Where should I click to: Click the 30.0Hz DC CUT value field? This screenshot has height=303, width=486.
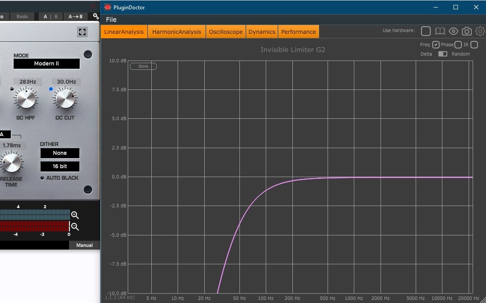[66, 82]
